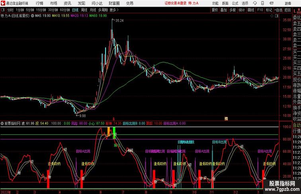The image size is (301, 194).
Task: Open the 资讯 menu
Action: tap(67, 3)
